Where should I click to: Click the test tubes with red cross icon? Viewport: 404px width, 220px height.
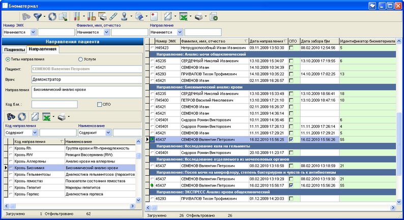point(92,17)
